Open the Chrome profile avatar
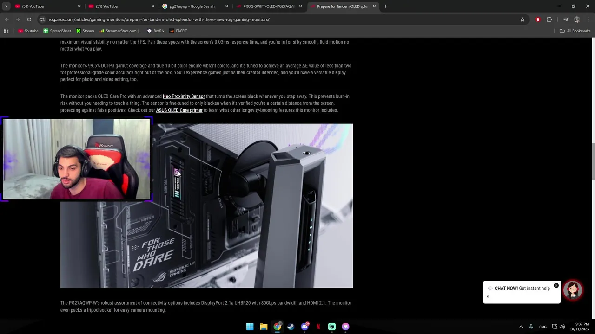This screenshot has height=334, width=595. point(577,19)
